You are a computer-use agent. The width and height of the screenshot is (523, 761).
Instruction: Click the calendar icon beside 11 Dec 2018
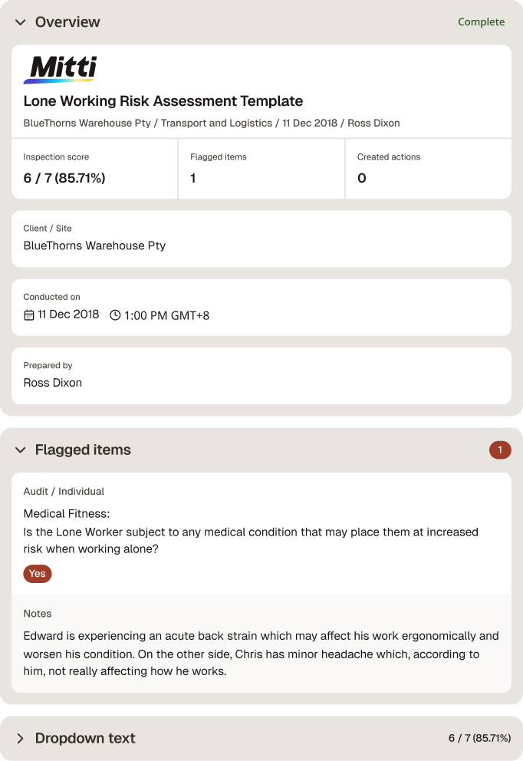[x=29, y=315]
